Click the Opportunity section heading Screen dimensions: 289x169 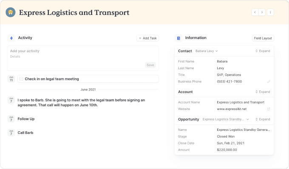189,119
